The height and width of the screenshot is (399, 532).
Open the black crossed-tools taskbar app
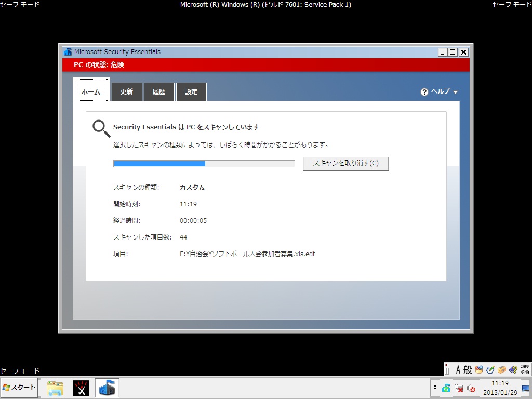point(81,388)
